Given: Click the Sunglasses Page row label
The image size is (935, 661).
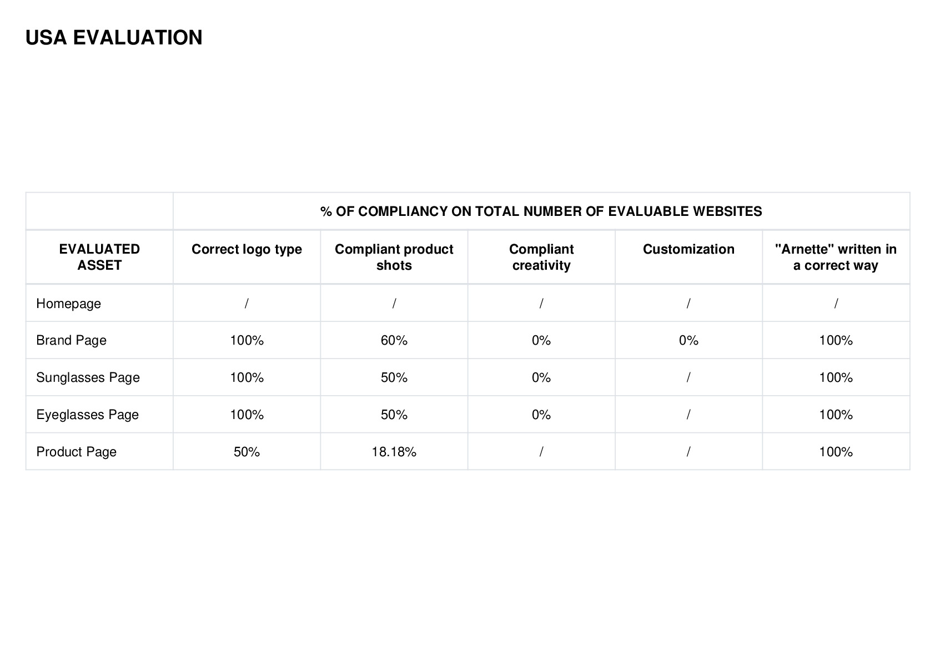Looking at the screenshot, I should 88,377.
